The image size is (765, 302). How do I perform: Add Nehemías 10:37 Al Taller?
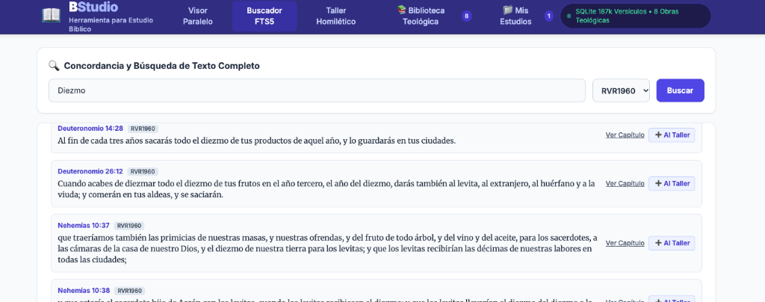[x=672, y=243]
